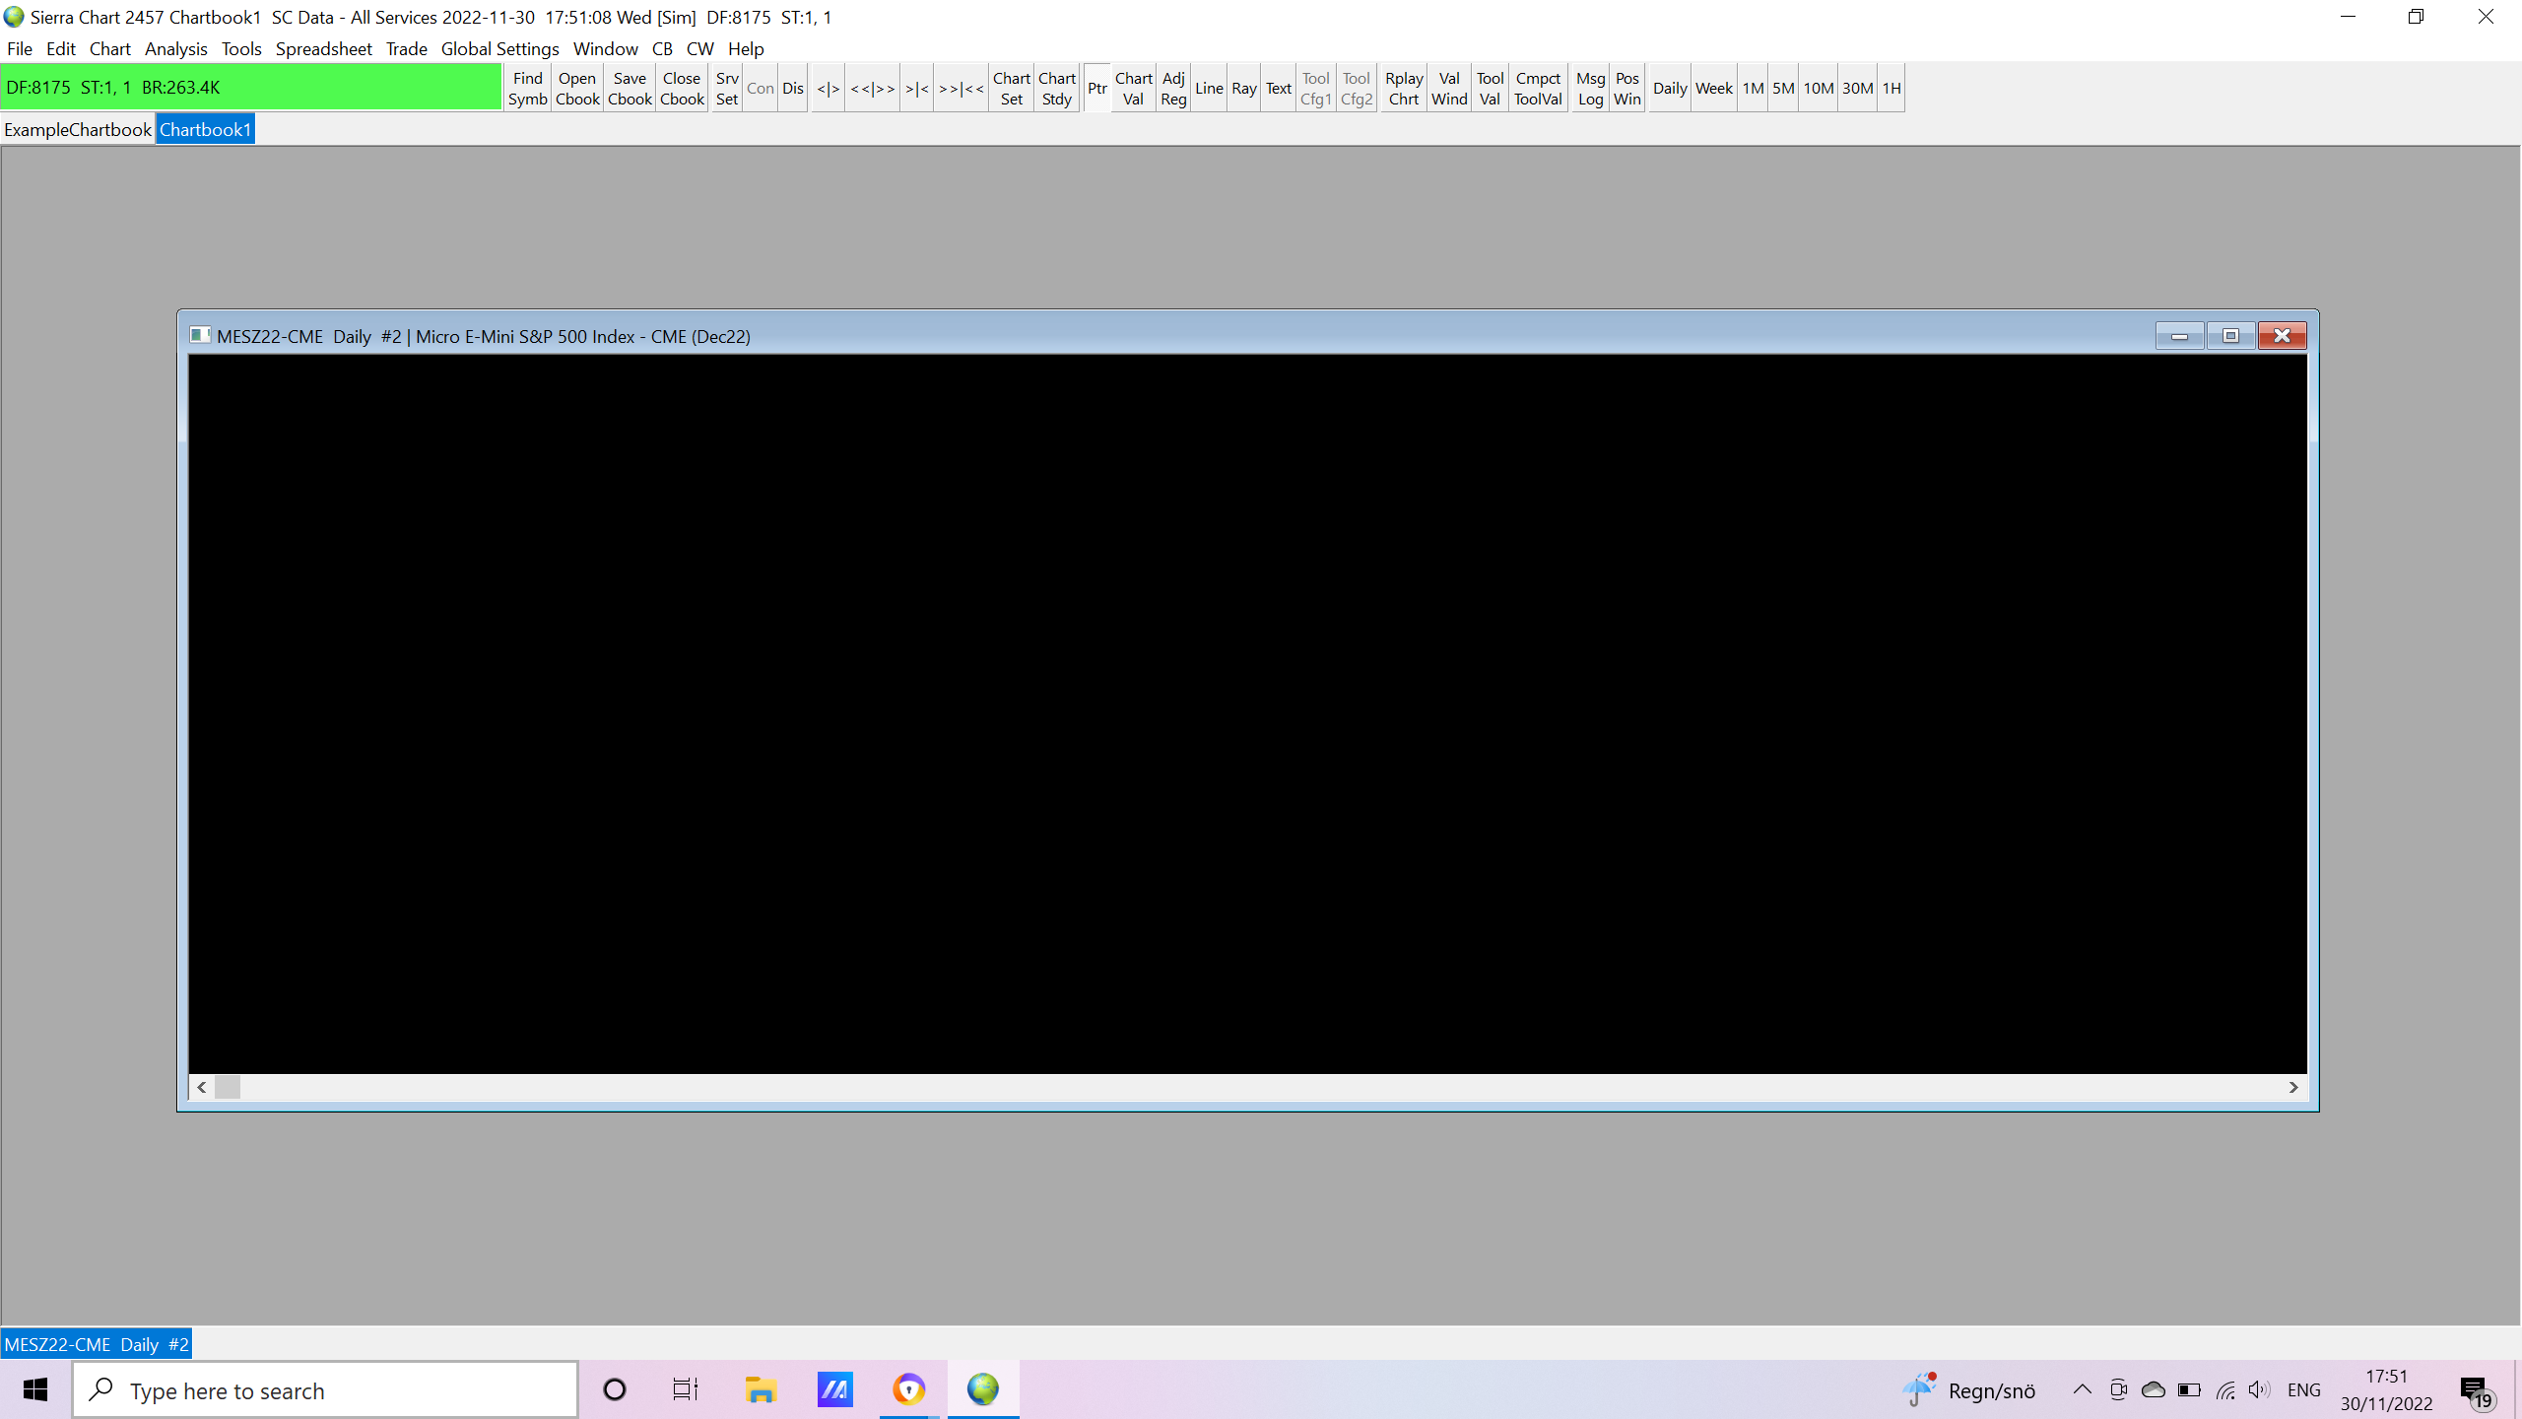This screenshot has height=1419, width=2522.
Task: Open Chart Stdy studies toolbar button
Action: tap(1056, 89)
